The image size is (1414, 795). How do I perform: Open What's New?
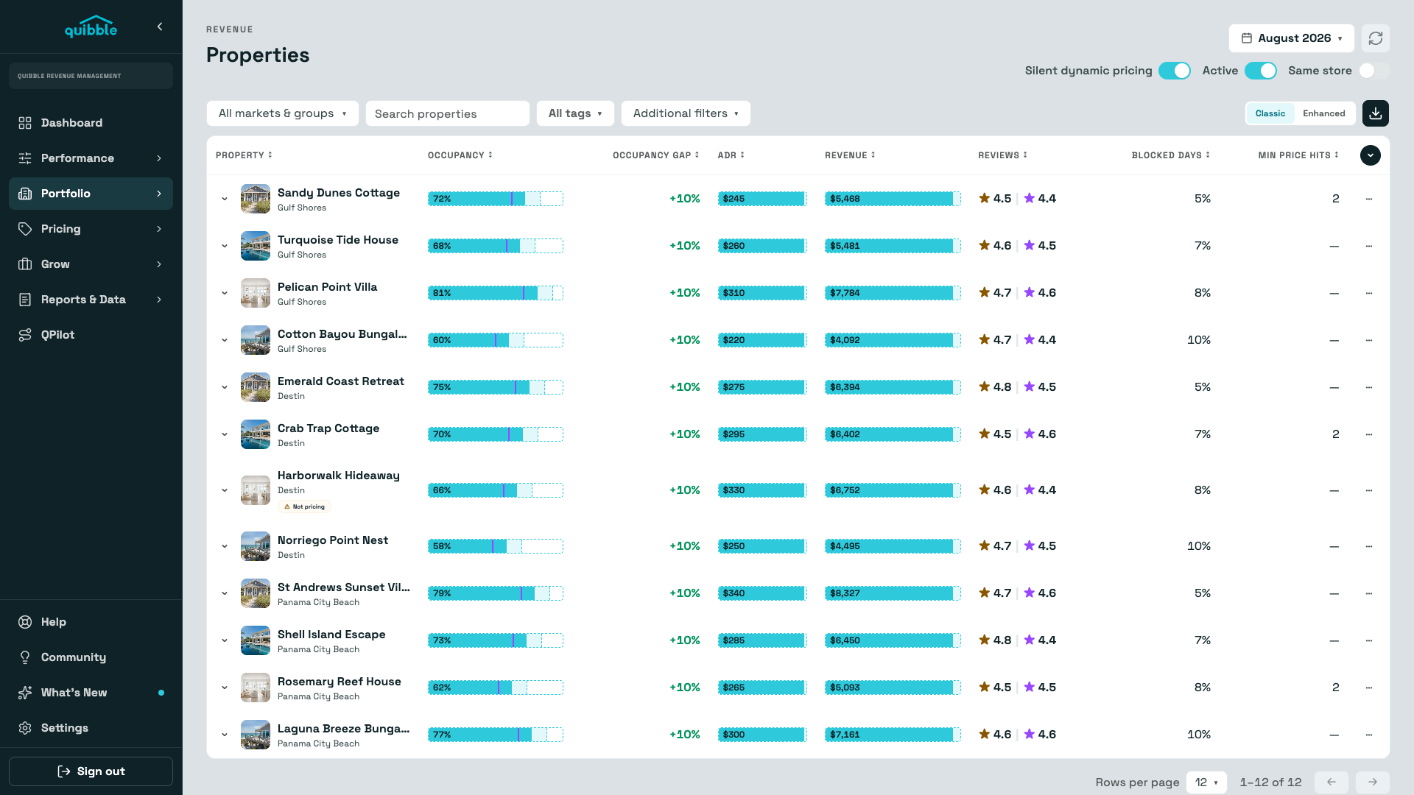click(x=91, y=693)
